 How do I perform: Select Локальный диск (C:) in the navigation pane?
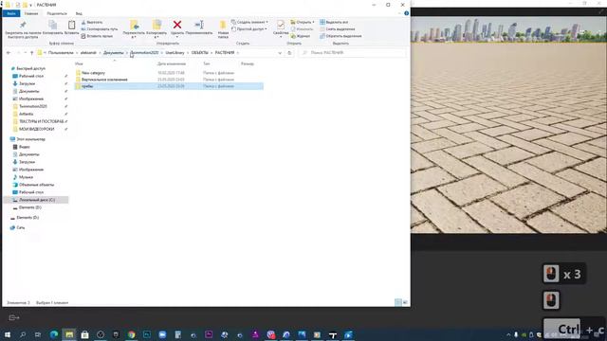click(x=37, y=200)
